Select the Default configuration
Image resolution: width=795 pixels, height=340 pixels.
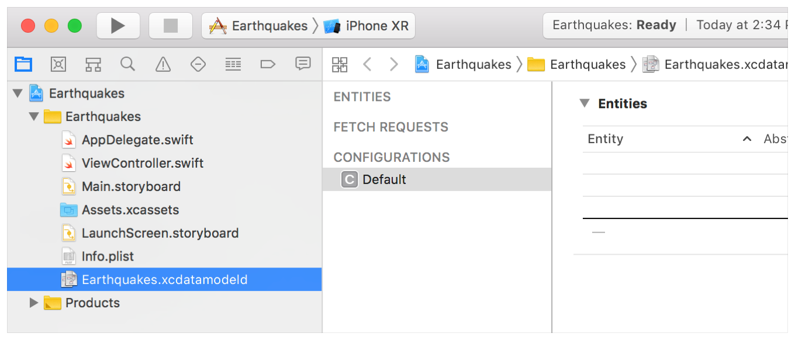click(x=384, y=179)
